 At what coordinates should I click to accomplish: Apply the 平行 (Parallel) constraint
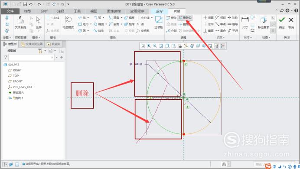click(232, 31)
